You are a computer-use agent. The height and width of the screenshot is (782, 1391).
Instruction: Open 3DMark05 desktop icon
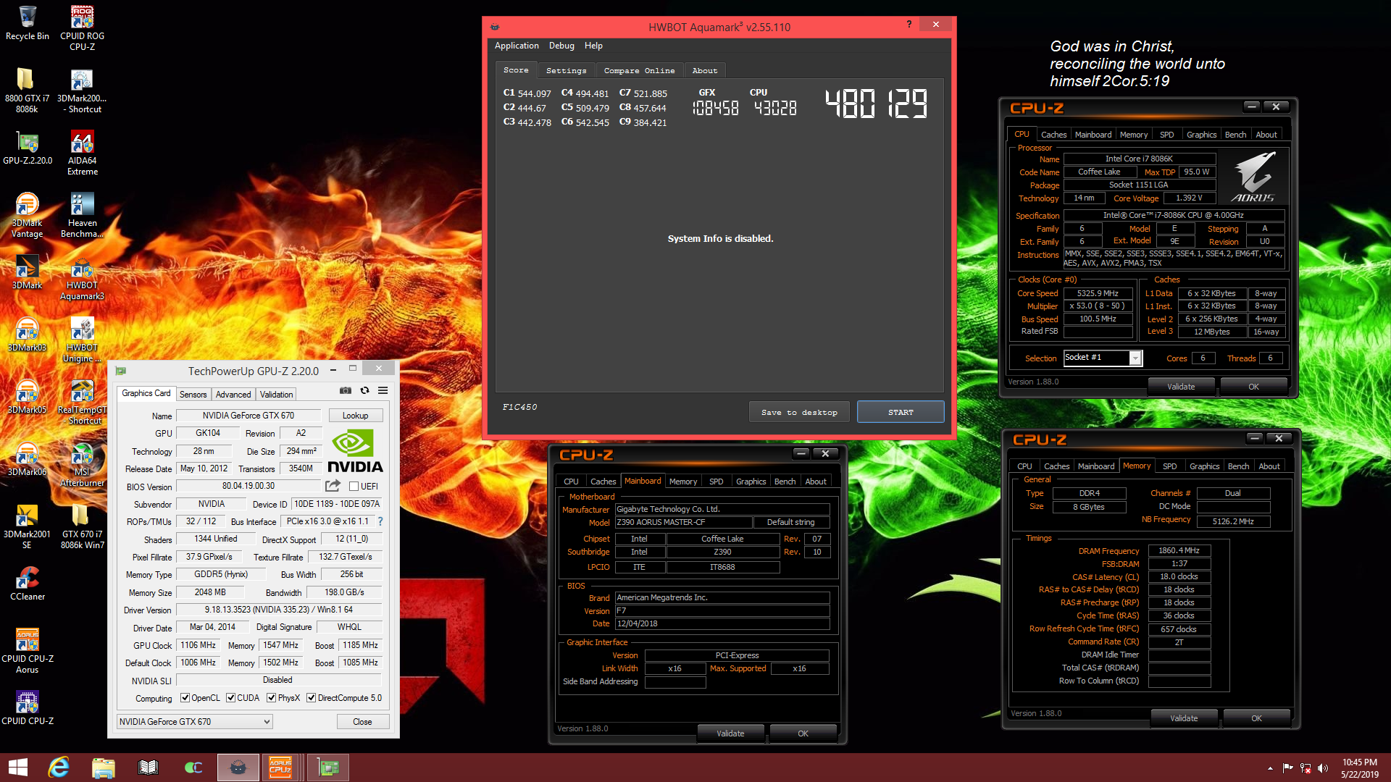coord(27,397)
